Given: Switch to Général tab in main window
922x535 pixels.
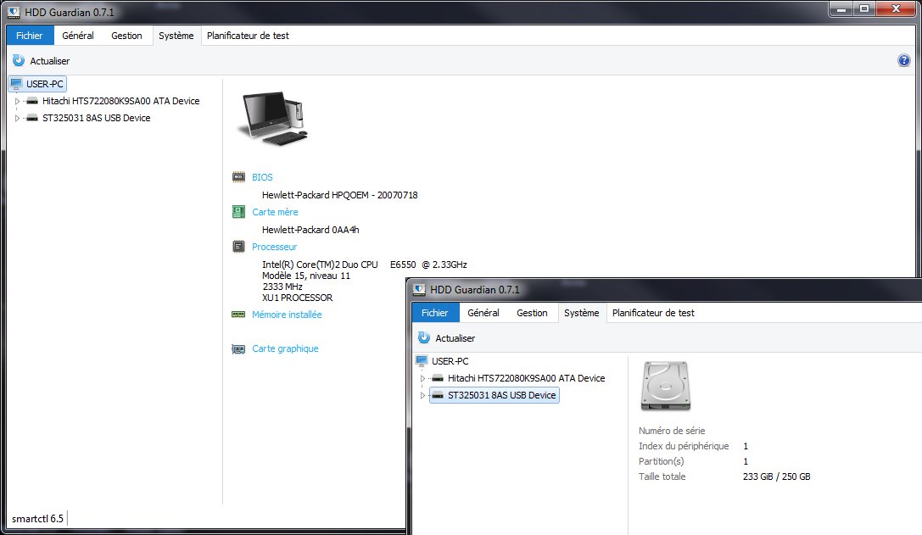Looking at the screenshot, I should pyautogui.click(x=78, y=36).
